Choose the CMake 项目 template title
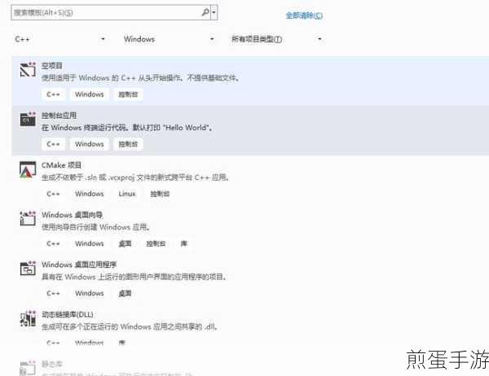This screenshot has height=376, width=489. [61, 165]
